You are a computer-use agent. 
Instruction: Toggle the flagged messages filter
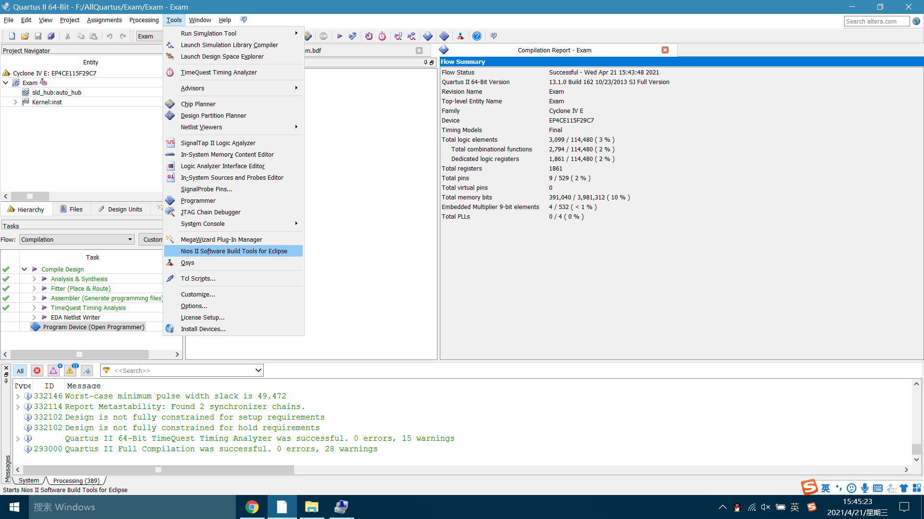click(87, 371)
